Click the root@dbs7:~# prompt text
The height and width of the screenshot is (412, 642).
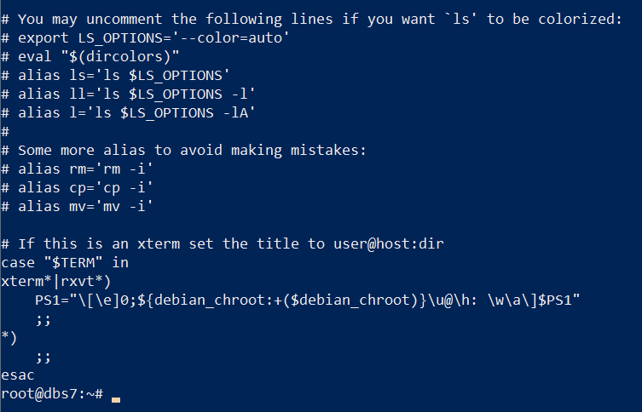click(52, 394)
